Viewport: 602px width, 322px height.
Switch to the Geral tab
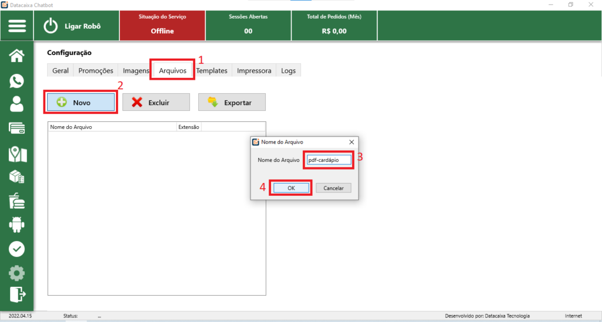(61, 70)
